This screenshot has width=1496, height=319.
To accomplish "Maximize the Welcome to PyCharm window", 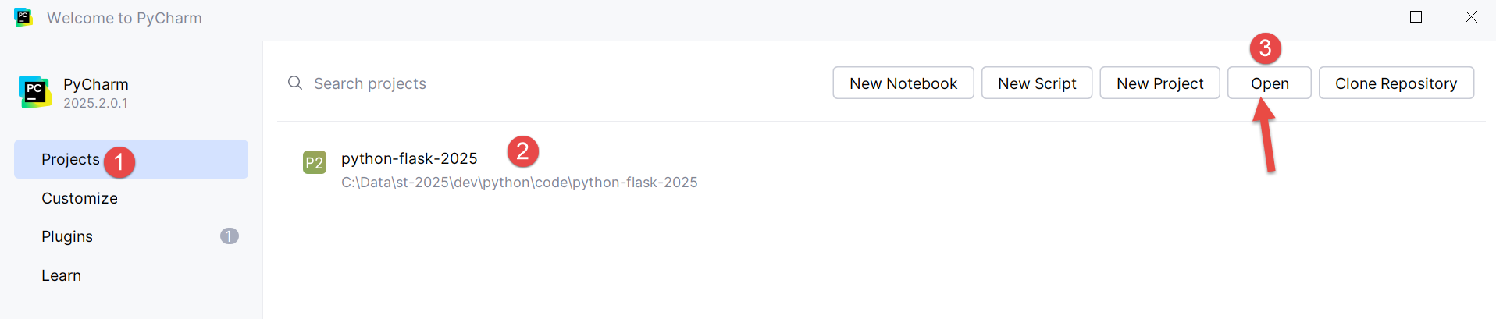I will pos(1416,16).
